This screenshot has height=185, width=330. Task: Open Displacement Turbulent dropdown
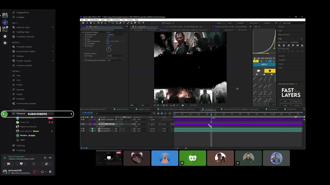point(116,34)
